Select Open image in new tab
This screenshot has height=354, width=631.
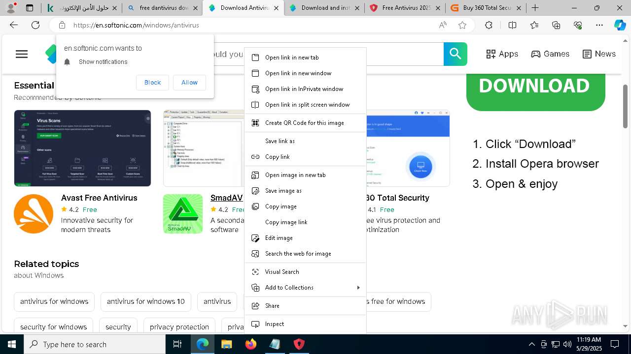306,175
